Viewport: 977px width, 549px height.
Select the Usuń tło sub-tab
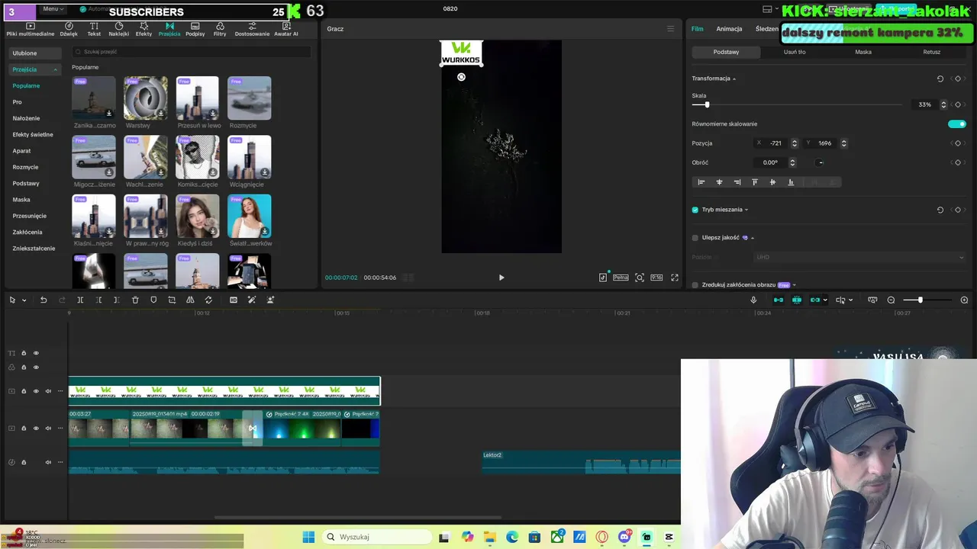click(x=795, y=52)
